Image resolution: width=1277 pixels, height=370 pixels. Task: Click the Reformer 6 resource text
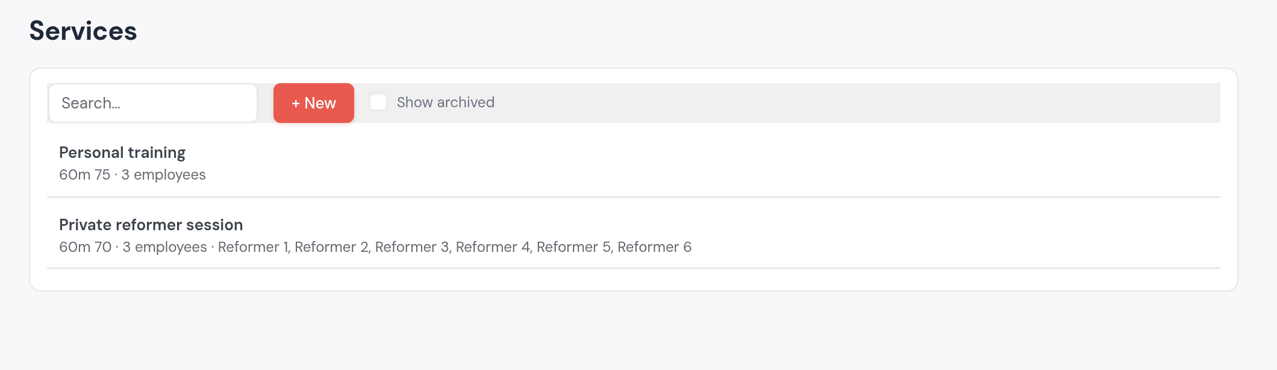click(654, 247)
